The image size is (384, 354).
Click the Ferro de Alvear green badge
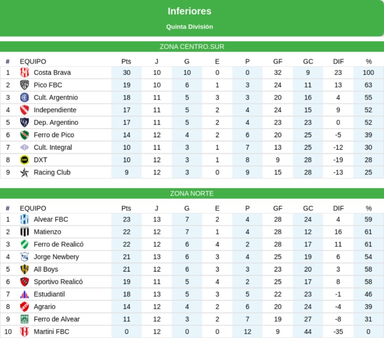[x=24, y=319]
